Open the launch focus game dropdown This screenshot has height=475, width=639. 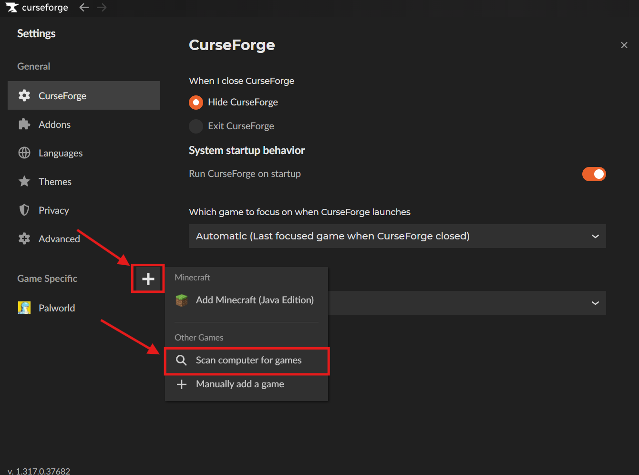pyautogui.click(x=397, y=236)
